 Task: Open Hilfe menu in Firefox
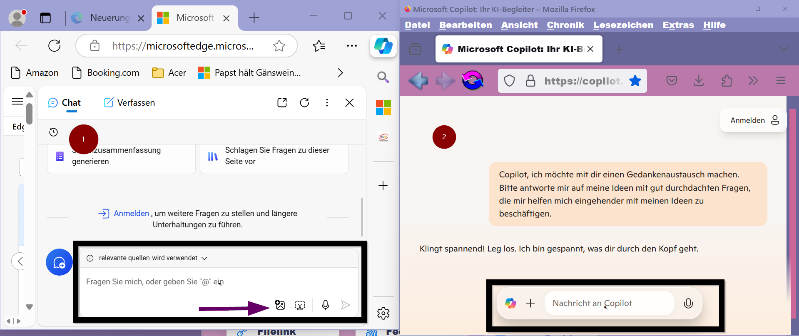pos(714,25)
